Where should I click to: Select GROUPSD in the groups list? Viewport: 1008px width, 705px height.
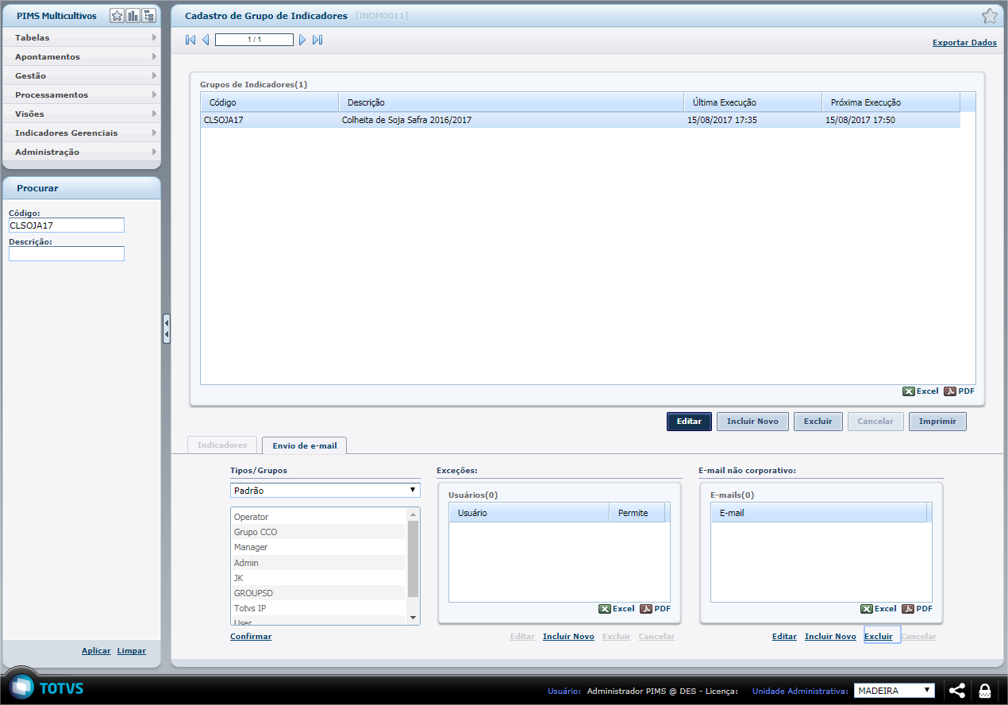point(318,593)
